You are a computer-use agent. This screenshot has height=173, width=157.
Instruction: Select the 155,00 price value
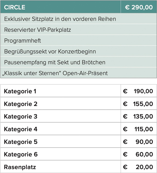click(x=143, y=104)
